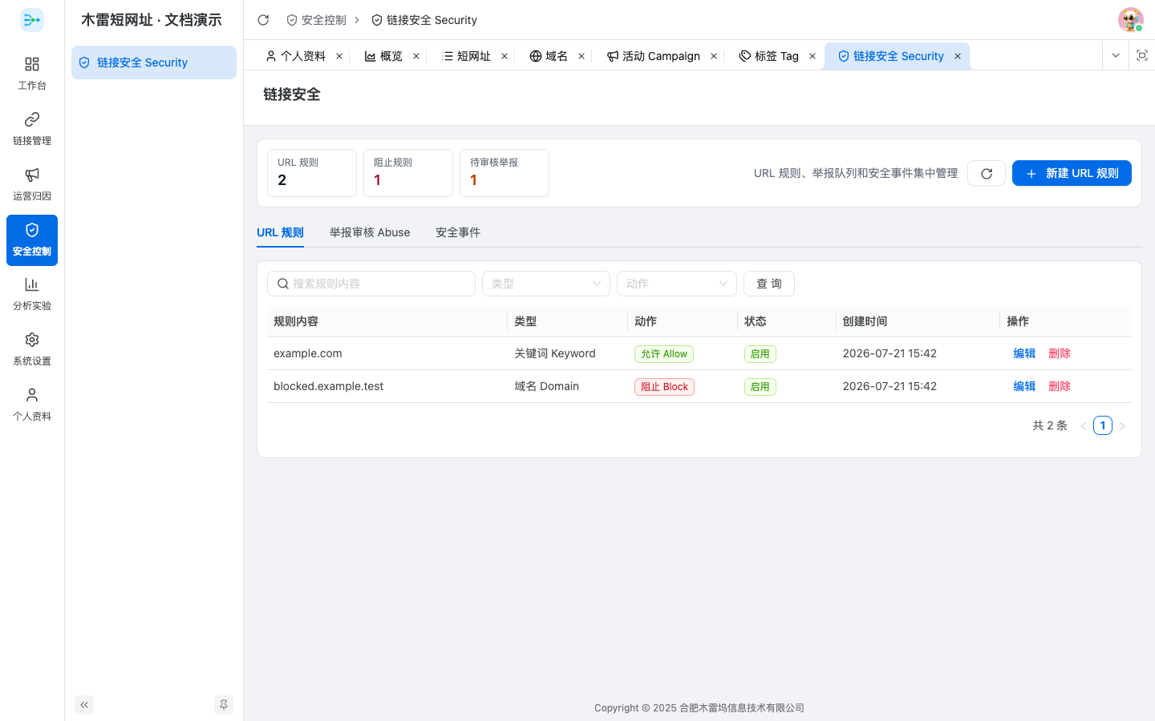Close the 域名 tab

click(582, 56)
